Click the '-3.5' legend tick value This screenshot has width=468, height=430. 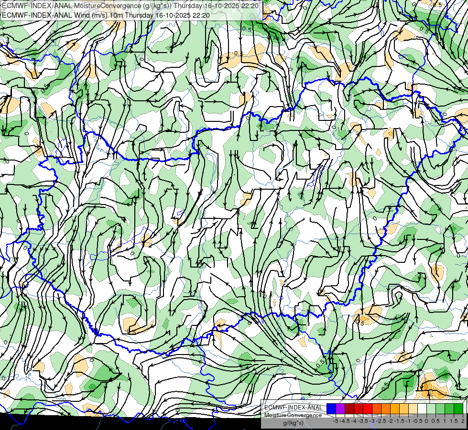click(363, 421)
